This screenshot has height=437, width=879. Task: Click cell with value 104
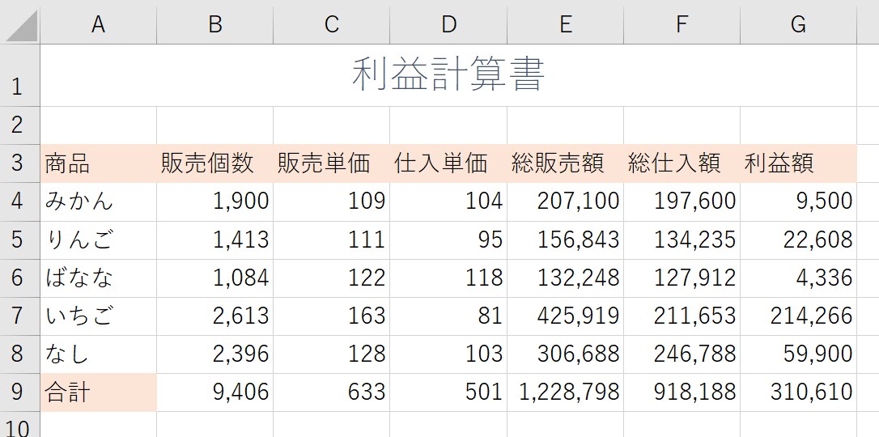tap(448, 202)
